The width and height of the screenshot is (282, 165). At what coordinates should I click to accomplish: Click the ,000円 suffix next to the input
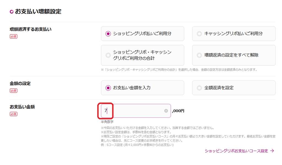click(178, 111)
